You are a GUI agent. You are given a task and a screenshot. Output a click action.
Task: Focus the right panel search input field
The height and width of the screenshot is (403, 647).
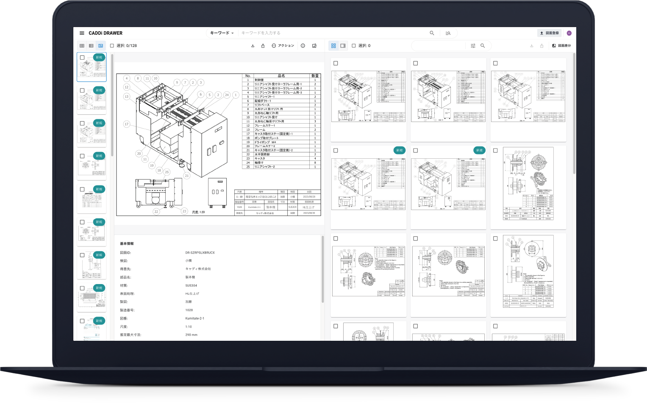[x=439, y=46]
